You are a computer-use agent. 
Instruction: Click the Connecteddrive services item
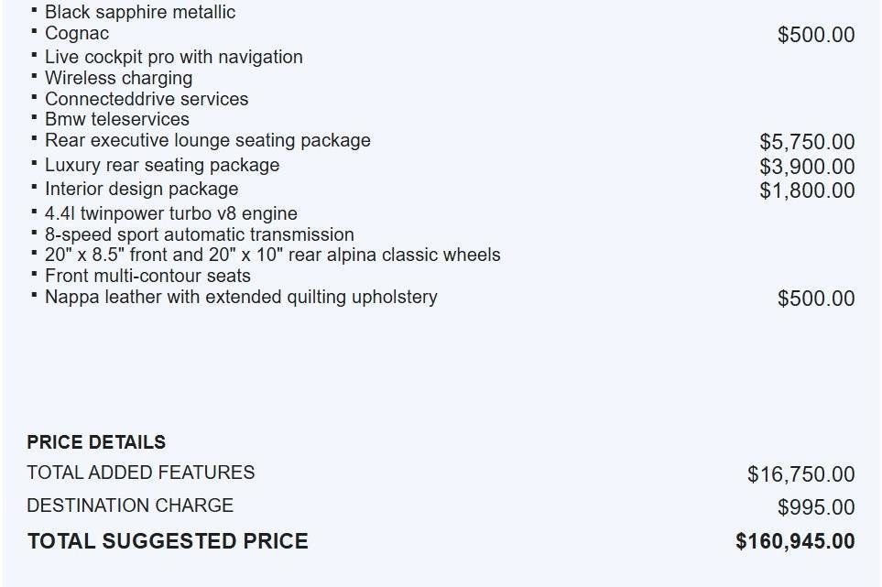[x=147, y=99]
